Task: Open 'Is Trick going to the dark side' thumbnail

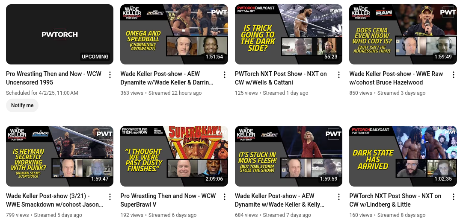Action: (288, 34)
